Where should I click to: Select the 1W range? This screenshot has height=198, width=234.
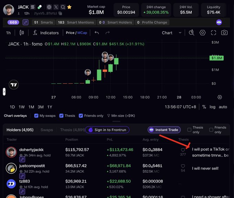pos(22,107)
